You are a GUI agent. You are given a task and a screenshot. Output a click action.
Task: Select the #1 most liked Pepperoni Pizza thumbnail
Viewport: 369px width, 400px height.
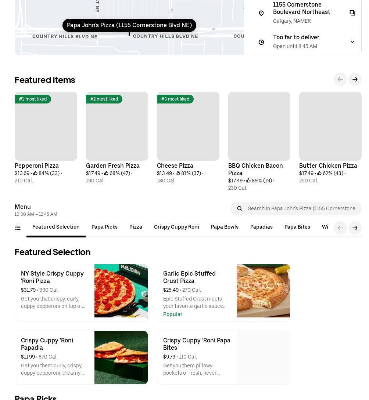(x=46, y=126)
